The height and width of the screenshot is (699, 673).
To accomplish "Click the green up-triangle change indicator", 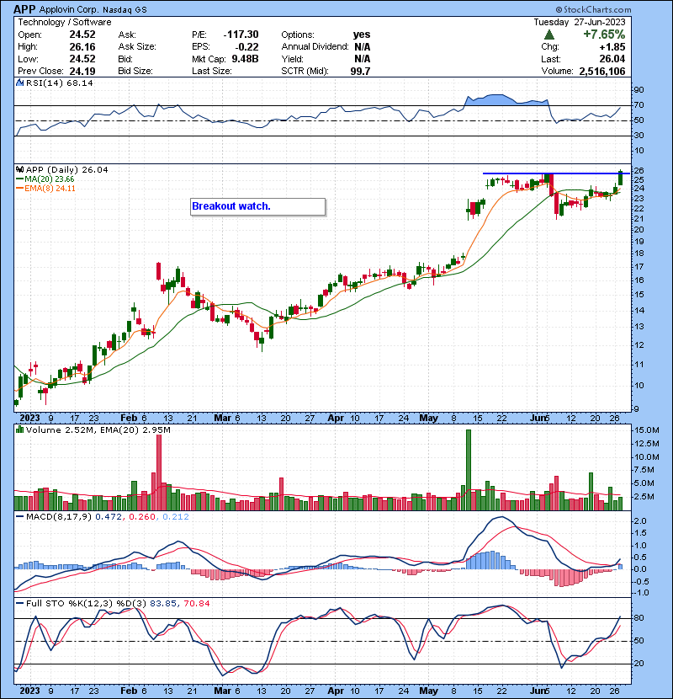I will click(549, 35).
